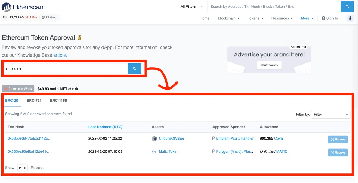
Task: Click the top blue search magnifier button
Action: (x=347, y=7)
